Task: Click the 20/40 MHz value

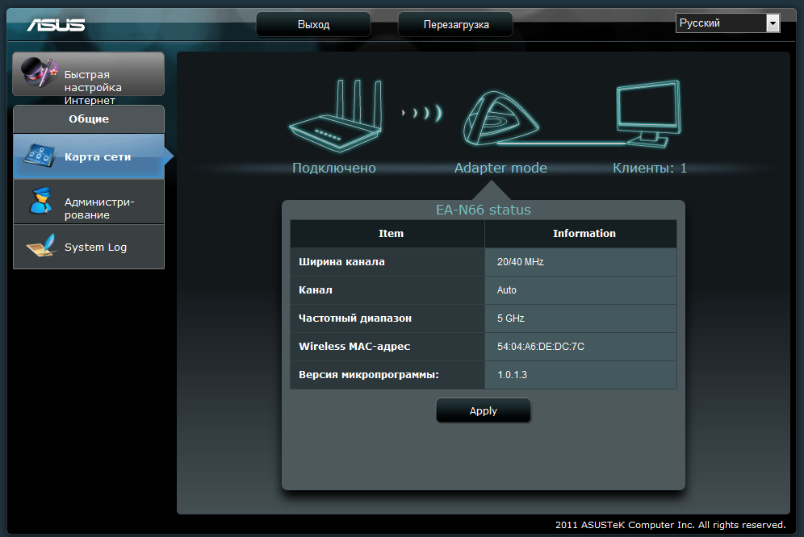Action: coord(520,262)
